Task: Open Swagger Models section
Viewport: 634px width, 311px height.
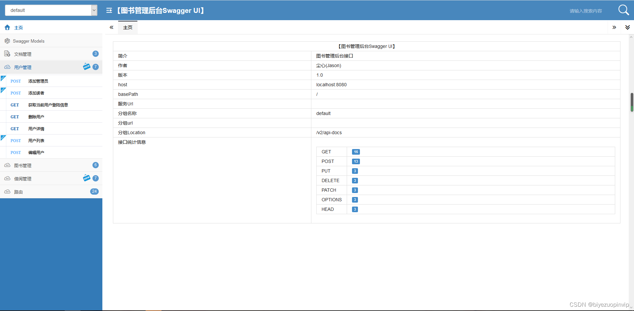Action: coord(51,41)
